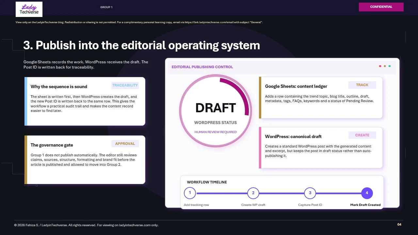418x235 pixels.
Task: Click the Google Sheets ledger description text
Action: pyautogui.click(x=319, y=99)
